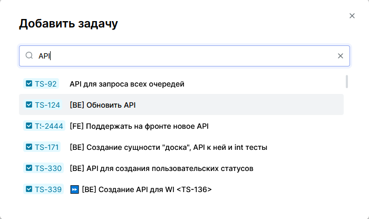
Task: Click the task icon beside TS-171
Action: pos(29,147)
